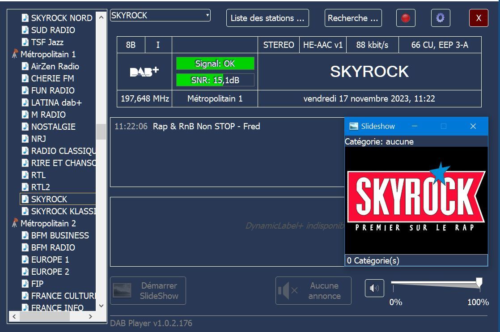Click the volume slider handle
The height and width of the screenshot is (332, 500).
pos(479,283)
